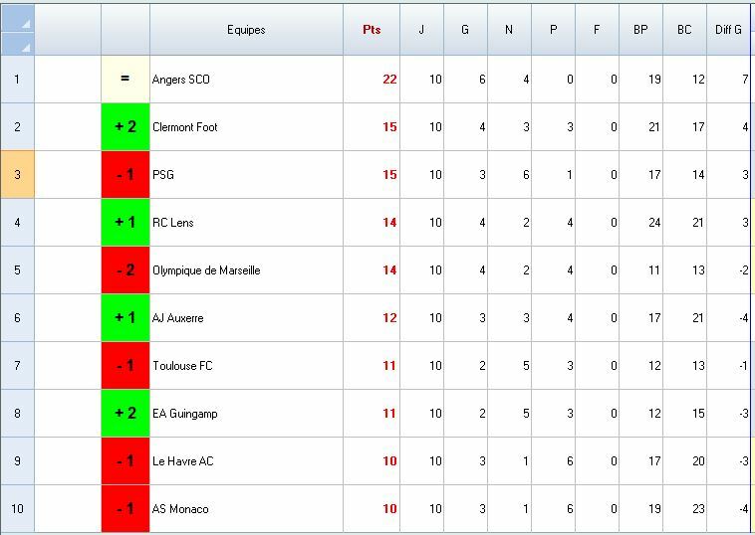Select row header number 7
This screenshot has height=535, width=755.
[x=17, y=366]
